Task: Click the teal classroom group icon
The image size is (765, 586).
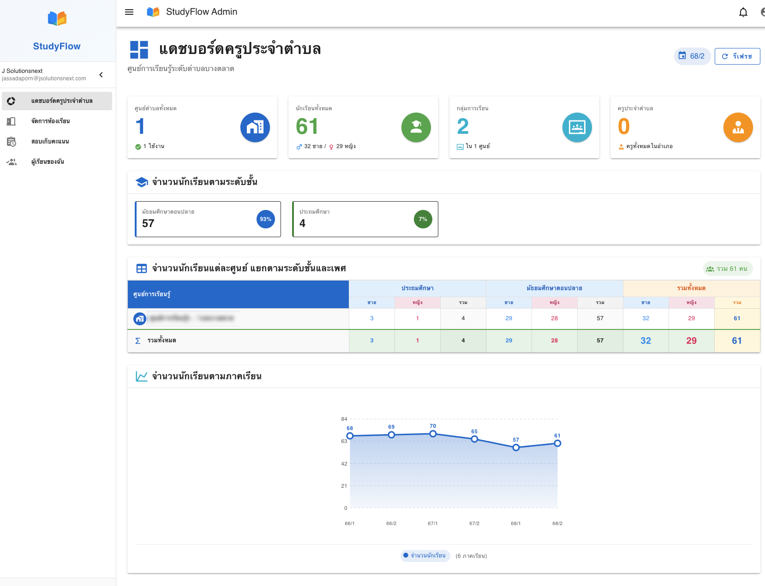Action: (577, 127)
